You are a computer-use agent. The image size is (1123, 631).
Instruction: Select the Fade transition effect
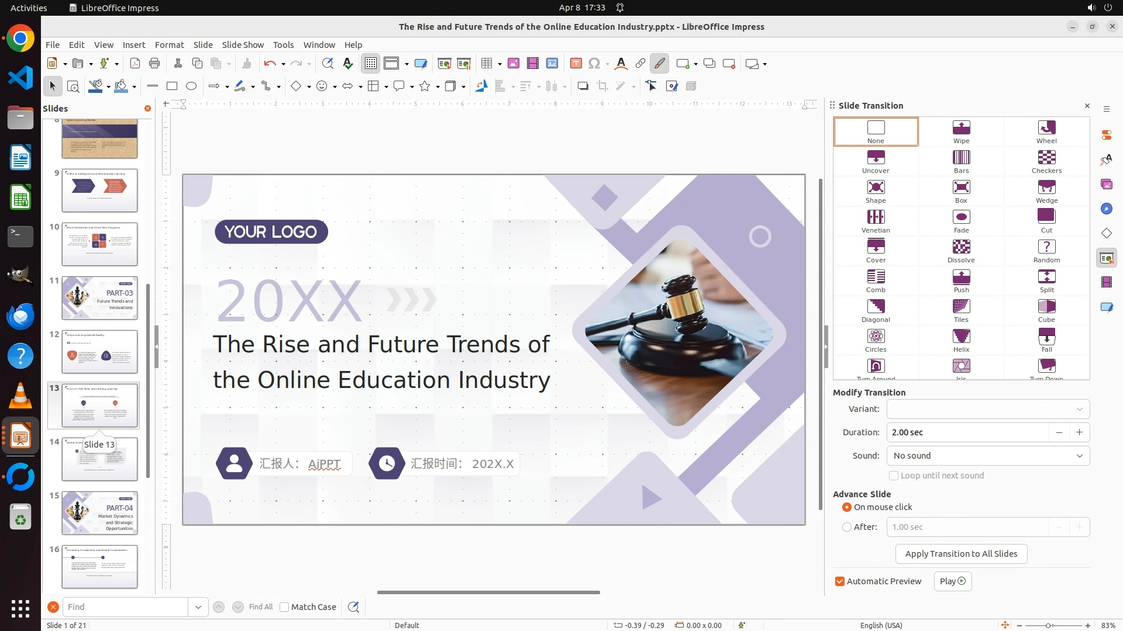click(961, 221)
